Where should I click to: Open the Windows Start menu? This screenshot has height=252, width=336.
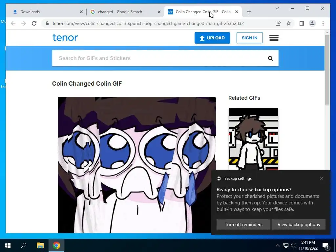click(x=8, y=245)
